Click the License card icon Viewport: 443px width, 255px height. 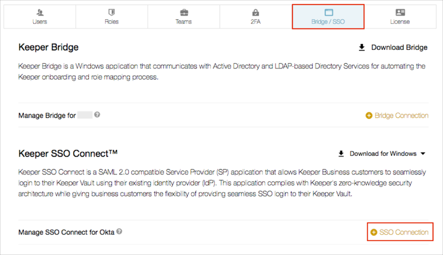tap(400, 12)
